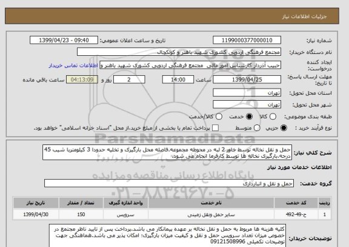349x247 pixels.
Task: Click the announcement date field 1399/04/23 - 09:40
Action: (x=64, y=40)
